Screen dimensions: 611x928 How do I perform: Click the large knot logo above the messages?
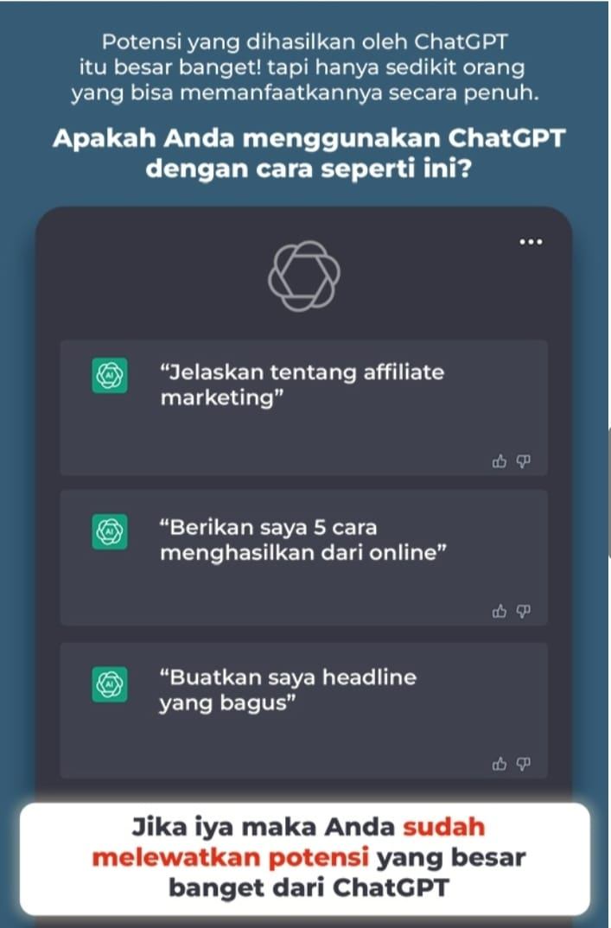303,276
